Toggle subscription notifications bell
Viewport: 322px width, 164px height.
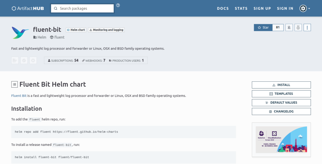coord(289,28)
